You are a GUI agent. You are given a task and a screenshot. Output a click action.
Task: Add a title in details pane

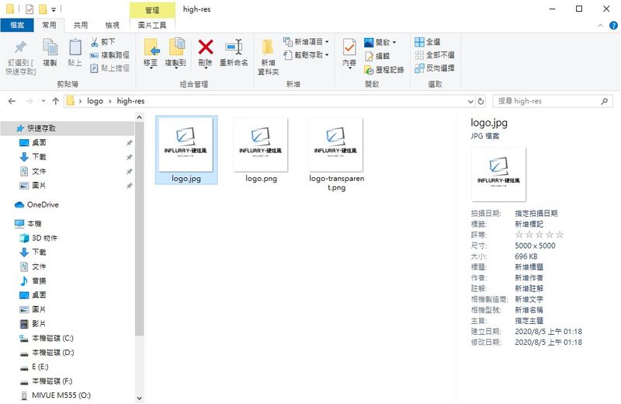(529, 266)
